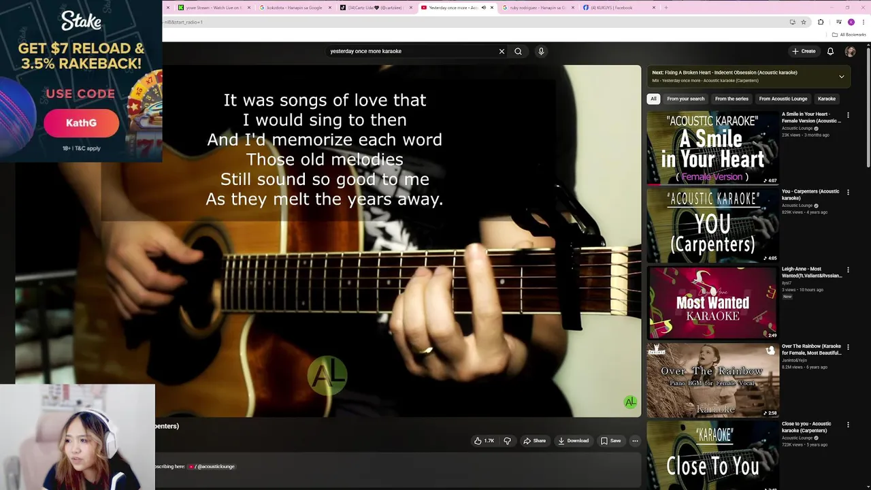Viewport: 871px width, 490px height.
Task: Open the Create menu on YouTube
Action: 804,51
